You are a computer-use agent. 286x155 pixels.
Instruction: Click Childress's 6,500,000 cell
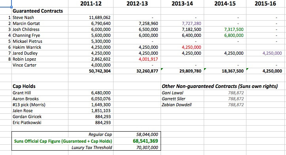(x=137, y=29)
